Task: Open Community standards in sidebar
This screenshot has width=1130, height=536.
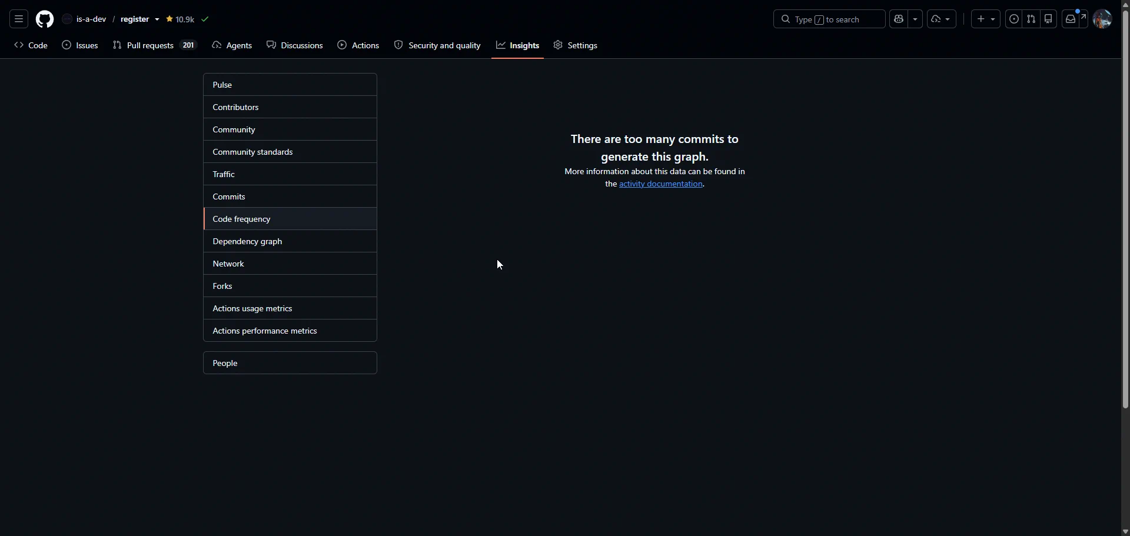Action: 290,152
